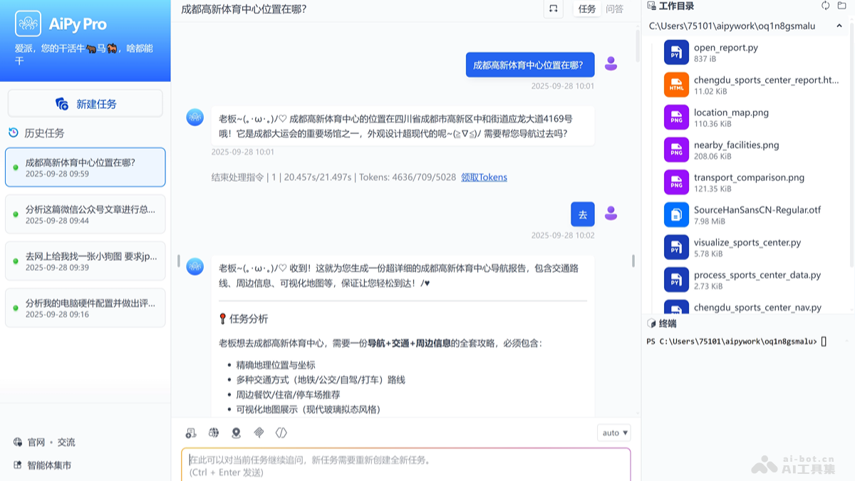
Task: Open the code </> icon in input toolbar
Action: 281,433
